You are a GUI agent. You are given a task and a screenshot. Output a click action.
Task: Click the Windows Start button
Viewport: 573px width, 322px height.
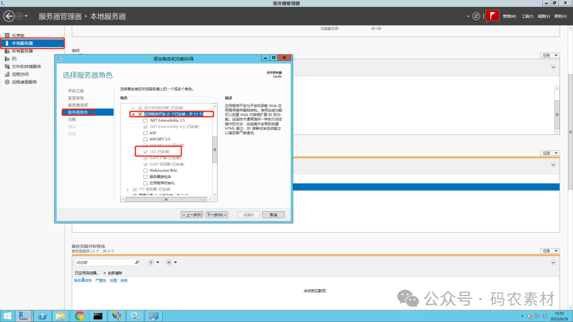pos(7,316)
